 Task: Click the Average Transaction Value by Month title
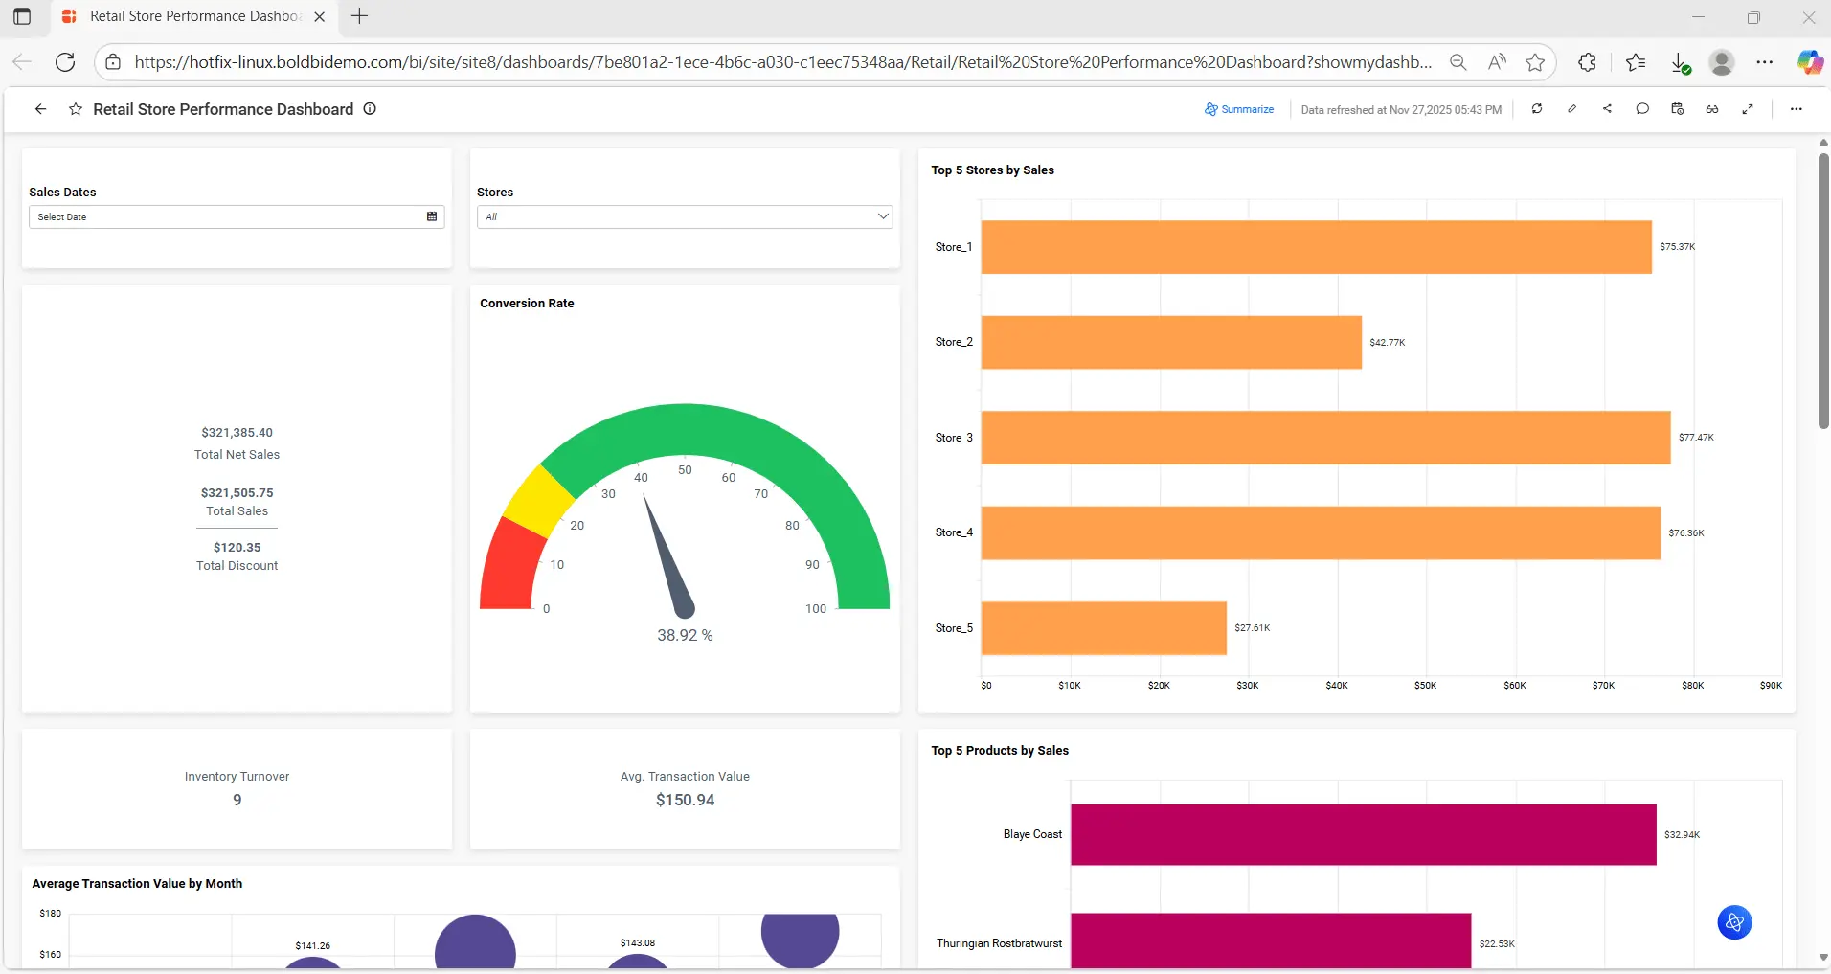137,884
